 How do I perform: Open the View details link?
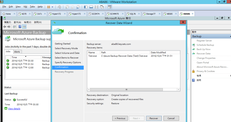click(14, 109)
